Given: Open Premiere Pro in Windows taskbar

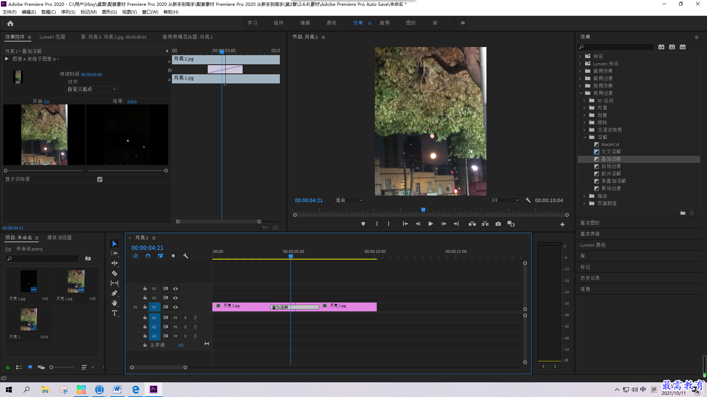Looking at the screenshot, I should coord(154,389).
